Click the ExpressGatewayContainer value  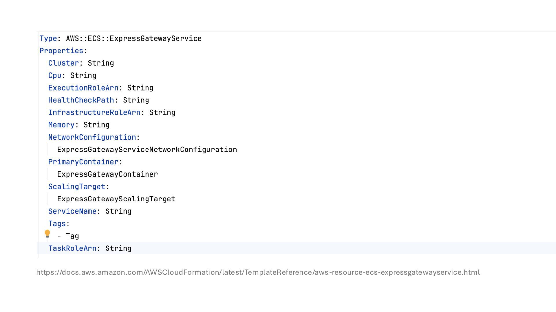coord(107,174)
